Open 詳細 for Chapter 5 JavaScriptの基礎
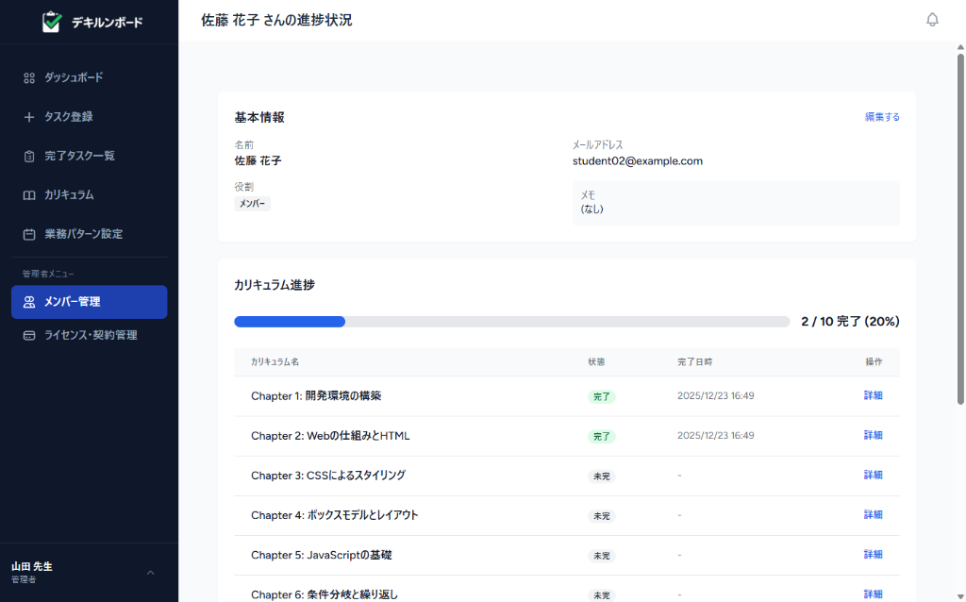966x602 pixels. pos(873,554)
